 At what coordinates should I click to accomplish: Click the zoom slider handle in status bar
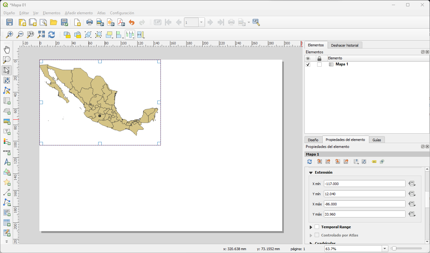[x=394, y=249]
